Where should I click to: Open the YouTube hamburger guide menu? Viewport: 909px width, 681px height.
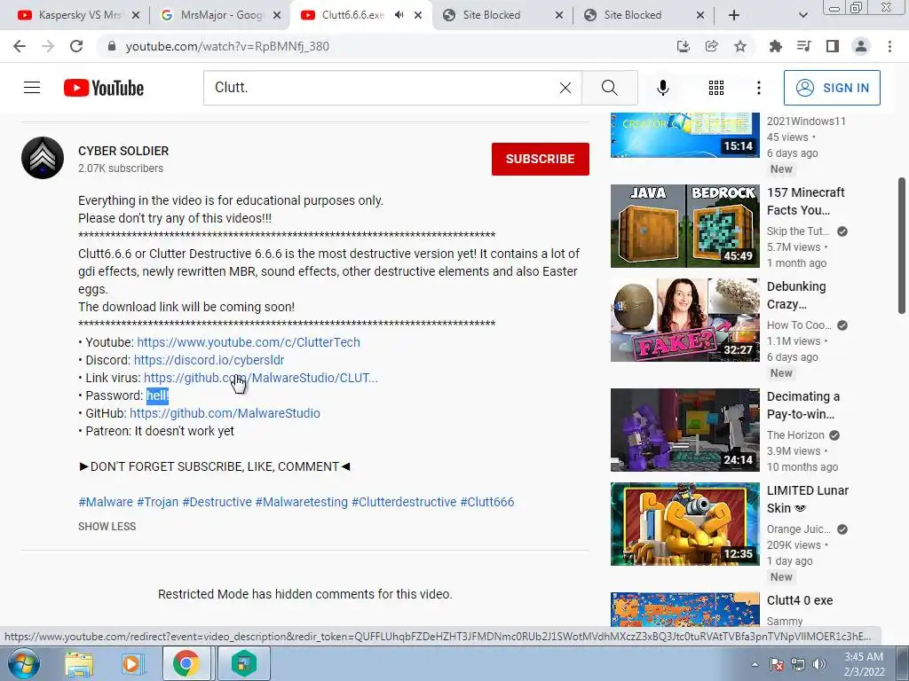(32, 88)
